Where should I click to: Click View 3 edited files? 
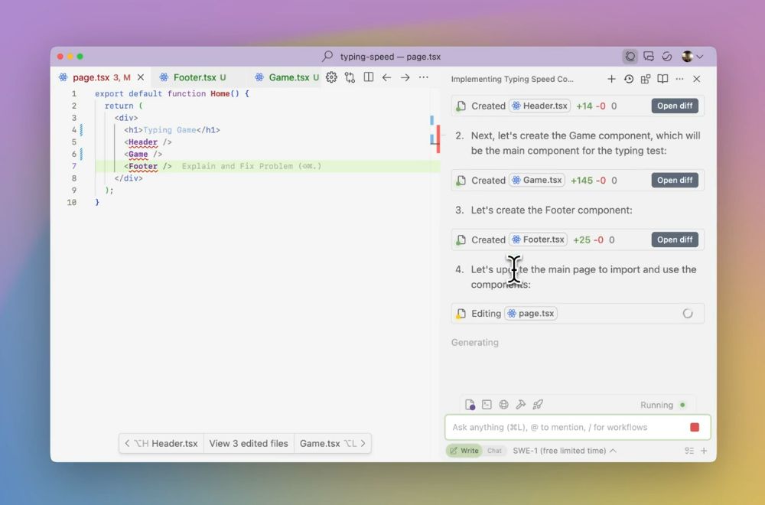249,443
